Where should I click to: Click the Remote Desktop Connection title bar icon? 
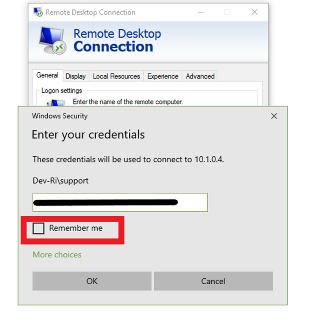pos(38,12)
